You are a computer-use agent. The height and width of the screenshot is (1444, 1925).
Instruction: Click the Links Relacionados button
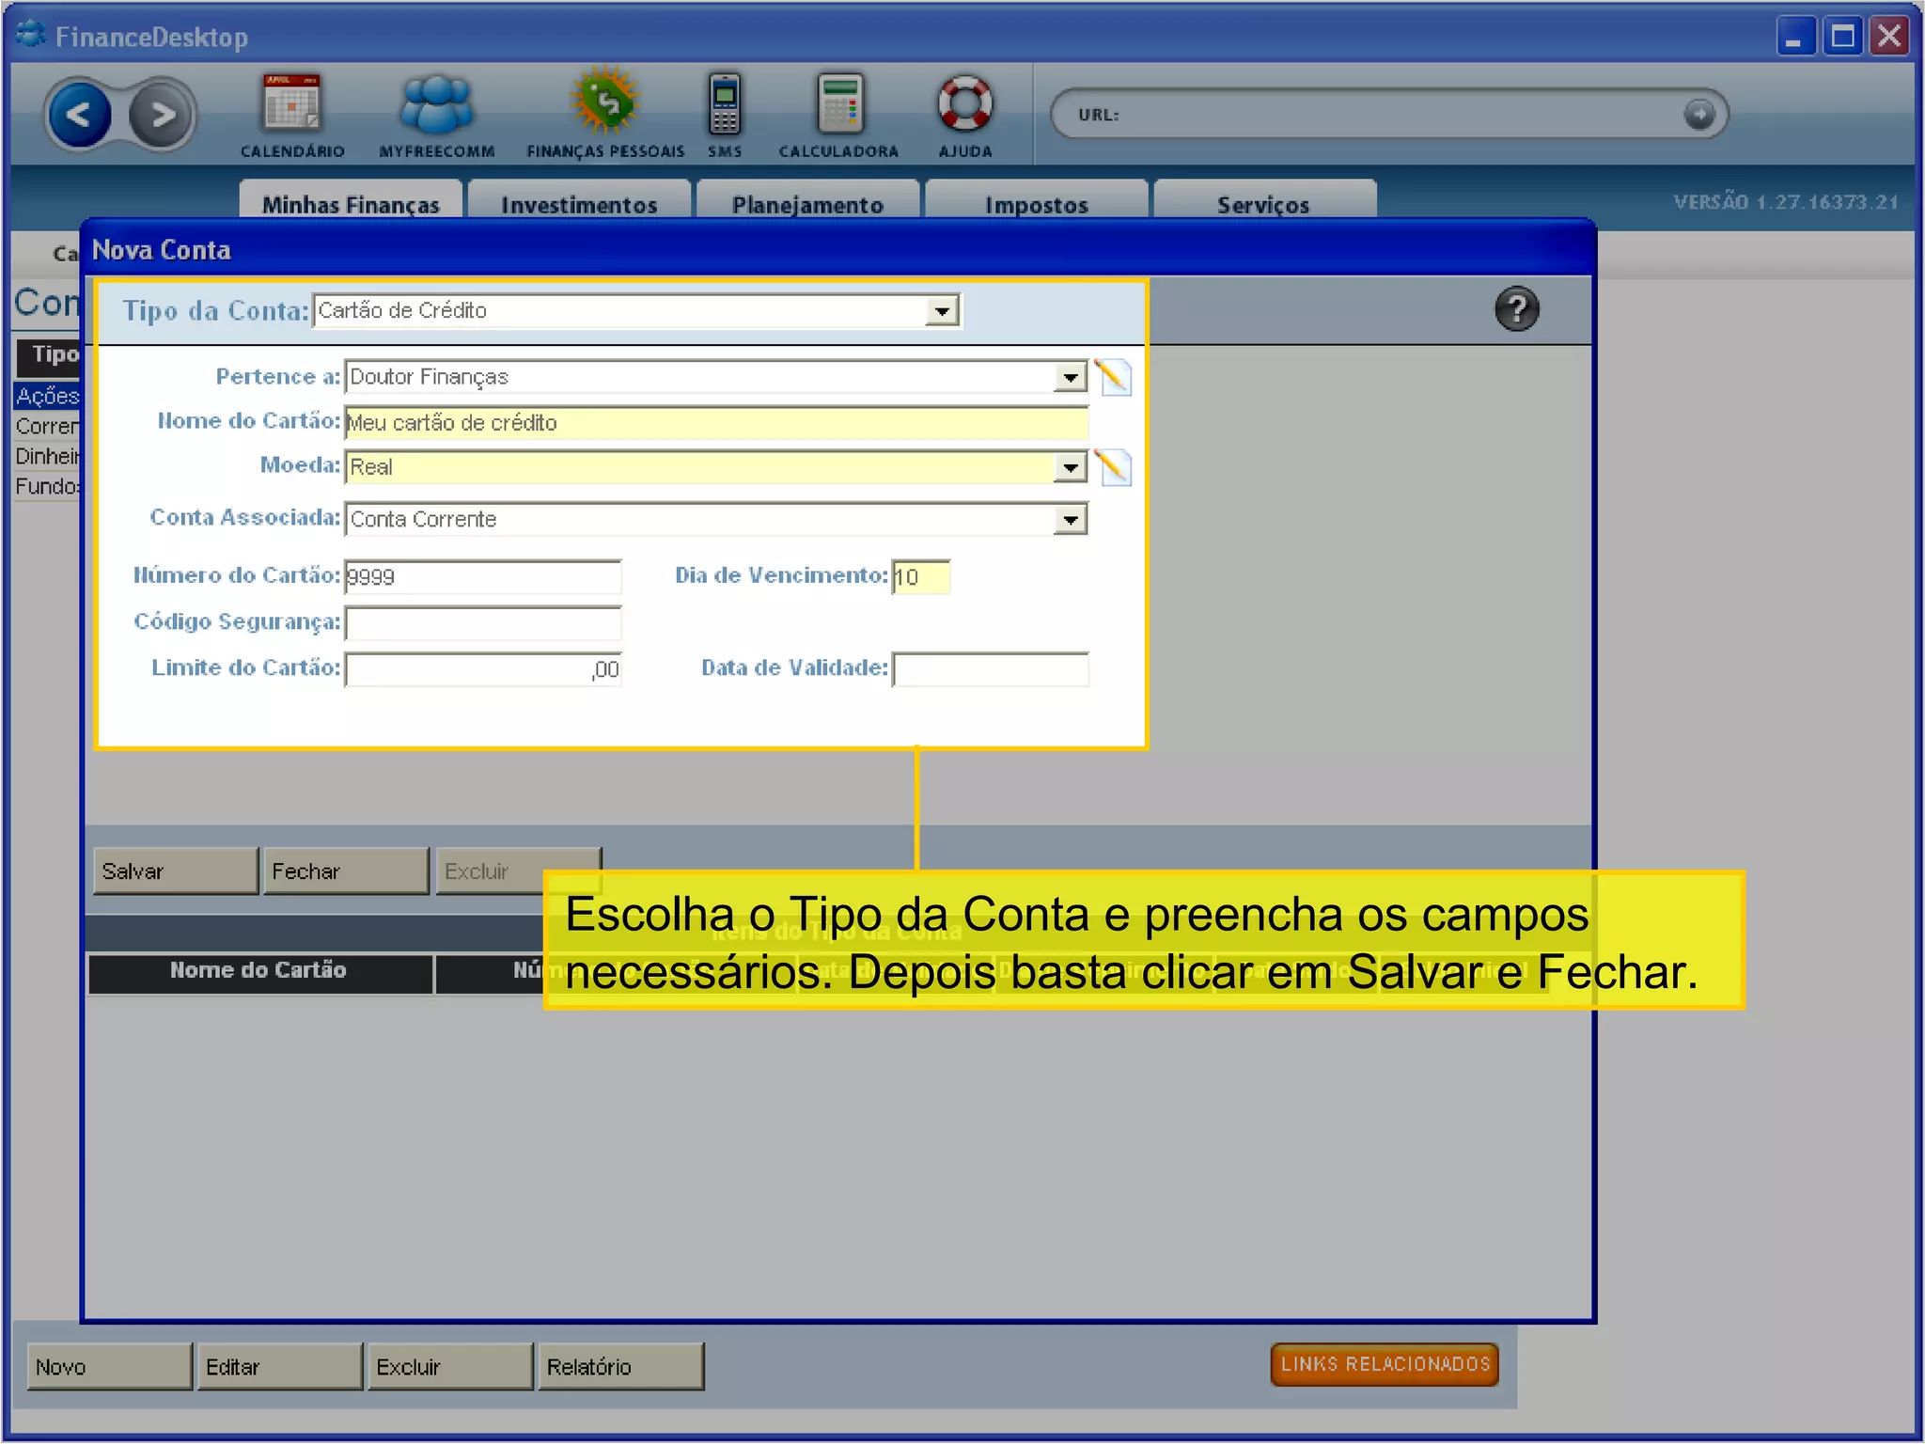point(1385,1364)
